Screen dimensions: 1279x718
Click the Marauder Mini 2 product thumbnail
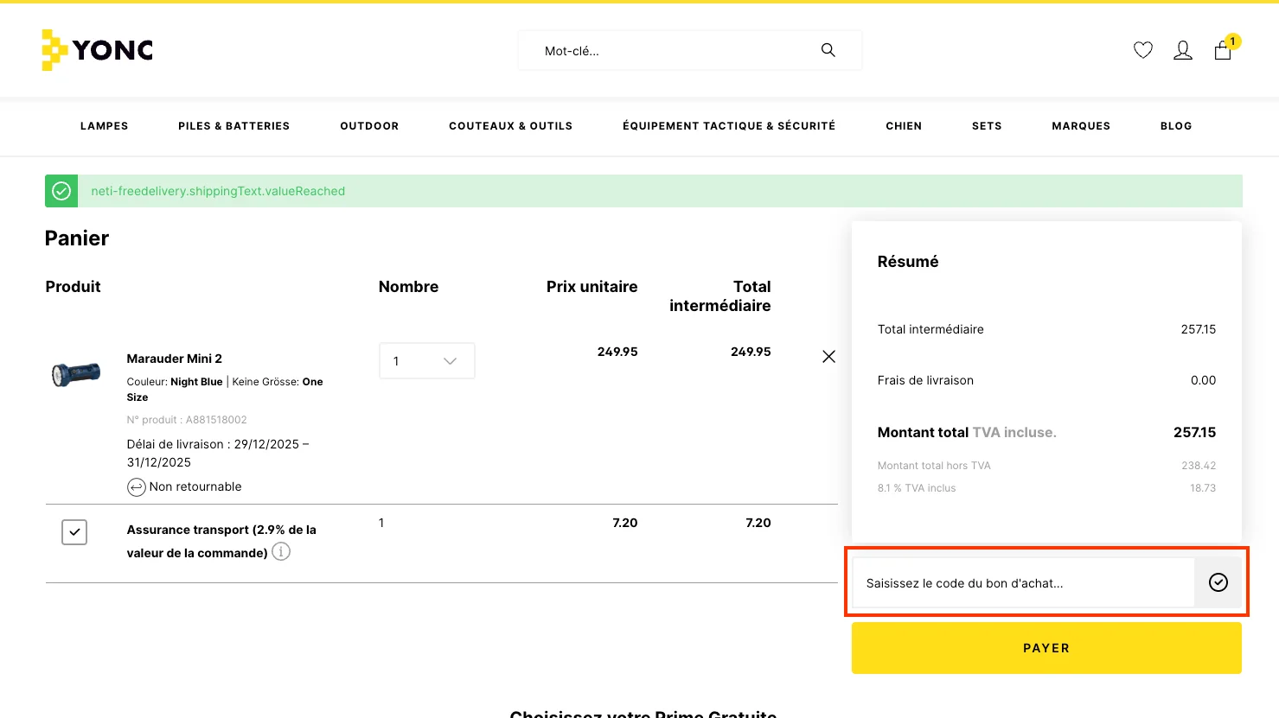tap(76, 373)
